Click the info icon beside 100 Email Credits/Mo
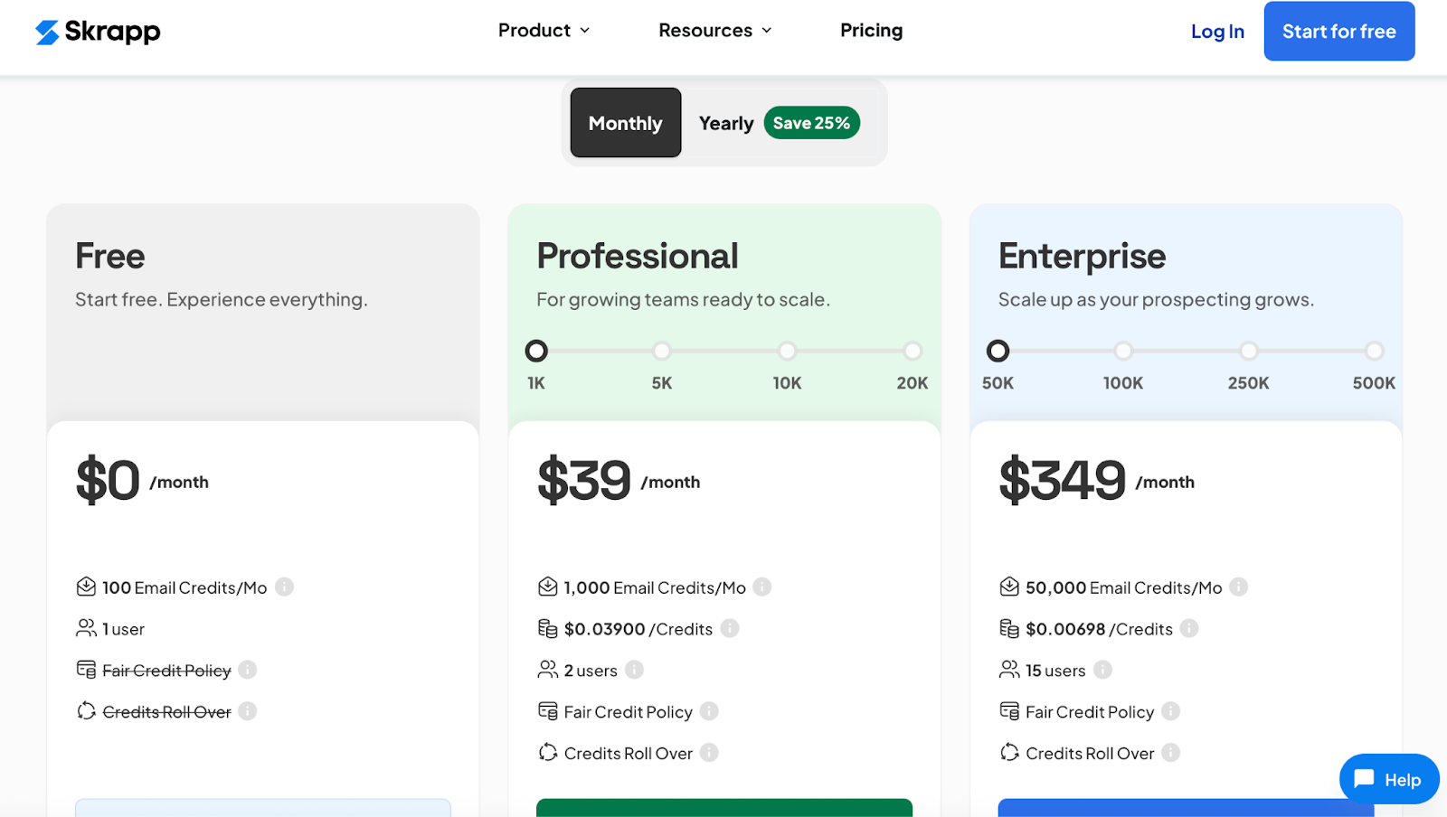The image size is (1447, 817). pyautogui.click(x=284, y=587)
